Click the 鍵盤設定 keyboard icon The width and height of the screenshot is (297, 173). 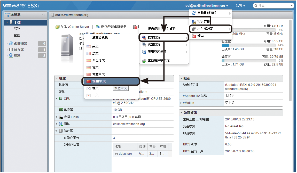coord(144,44)
